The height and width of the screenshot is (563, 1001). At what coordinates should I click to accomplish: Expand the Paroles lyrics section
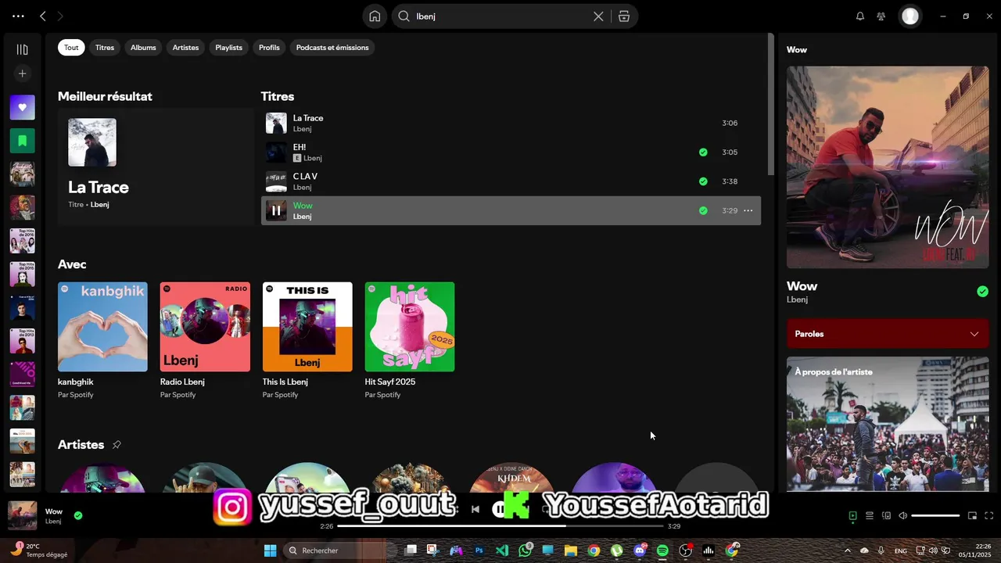[x=888, y=334]
